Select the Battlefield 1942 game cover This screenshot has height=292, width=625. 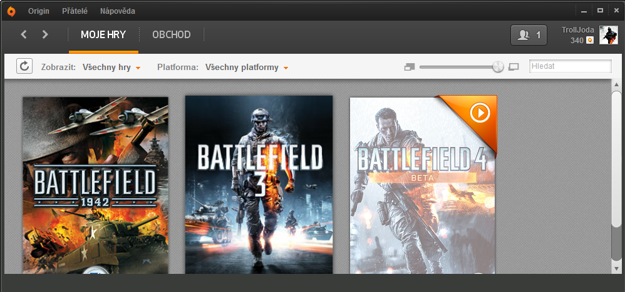tap(95, 185)
